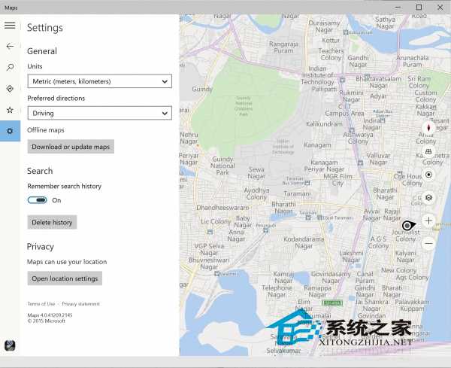Image resolution: width=451 pixels, height=368 pixels.
Task: Minimize the Maps window
Action: [398, 8]
